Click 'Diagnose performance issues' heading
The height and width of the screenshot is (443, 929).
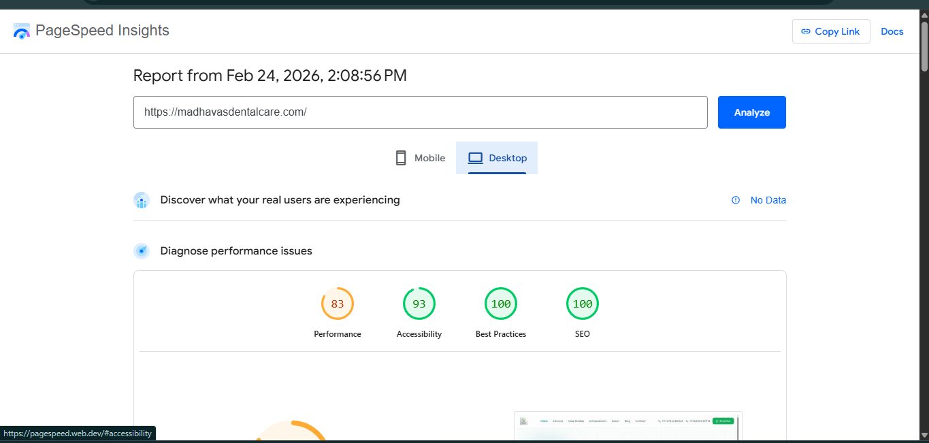[236, 251]
